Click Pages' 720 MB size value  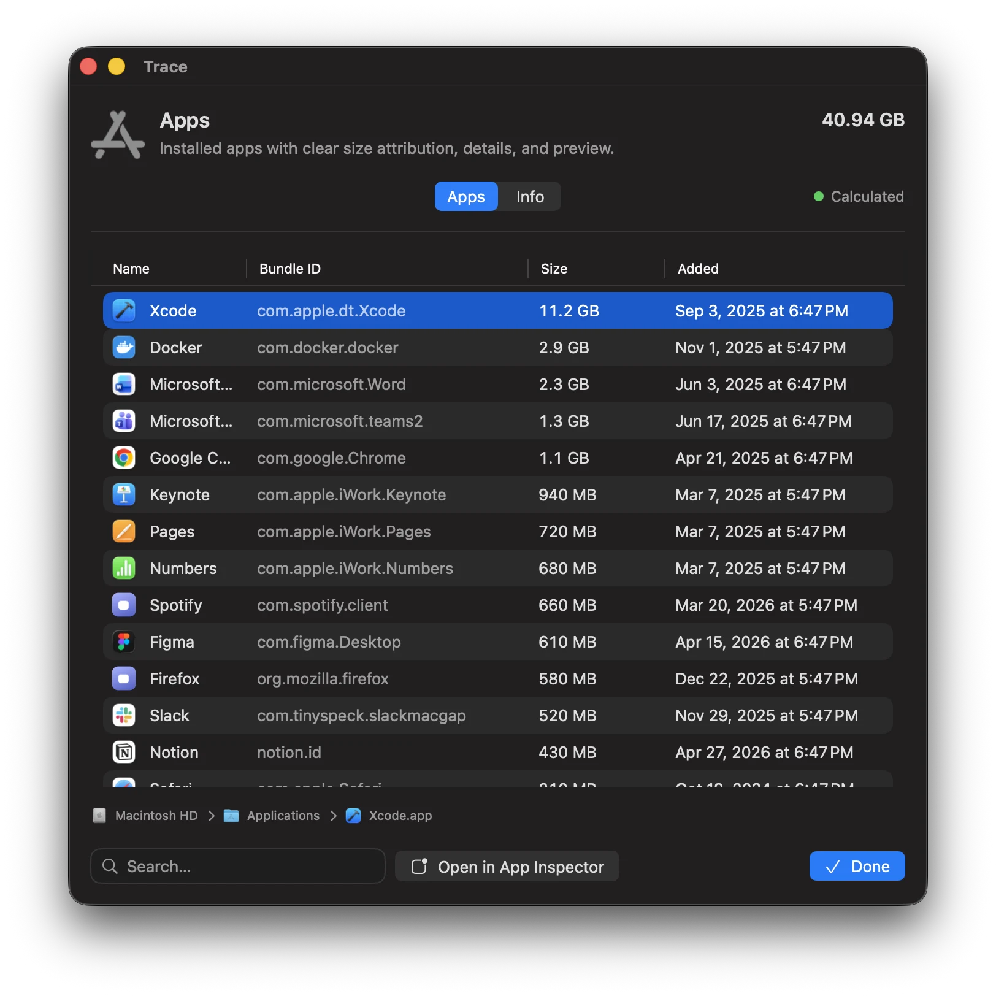coord(567,532)
